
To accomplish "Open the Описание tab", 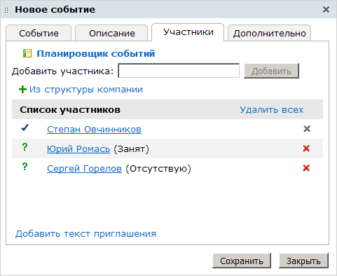I will (111, 33).
